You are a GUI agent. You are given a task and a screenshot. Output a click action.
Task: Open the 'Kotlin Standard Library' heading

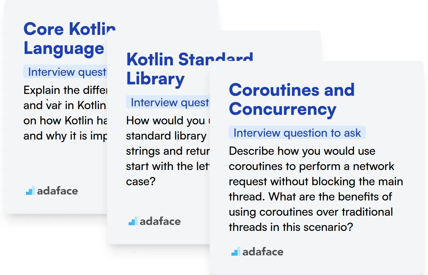190,69
